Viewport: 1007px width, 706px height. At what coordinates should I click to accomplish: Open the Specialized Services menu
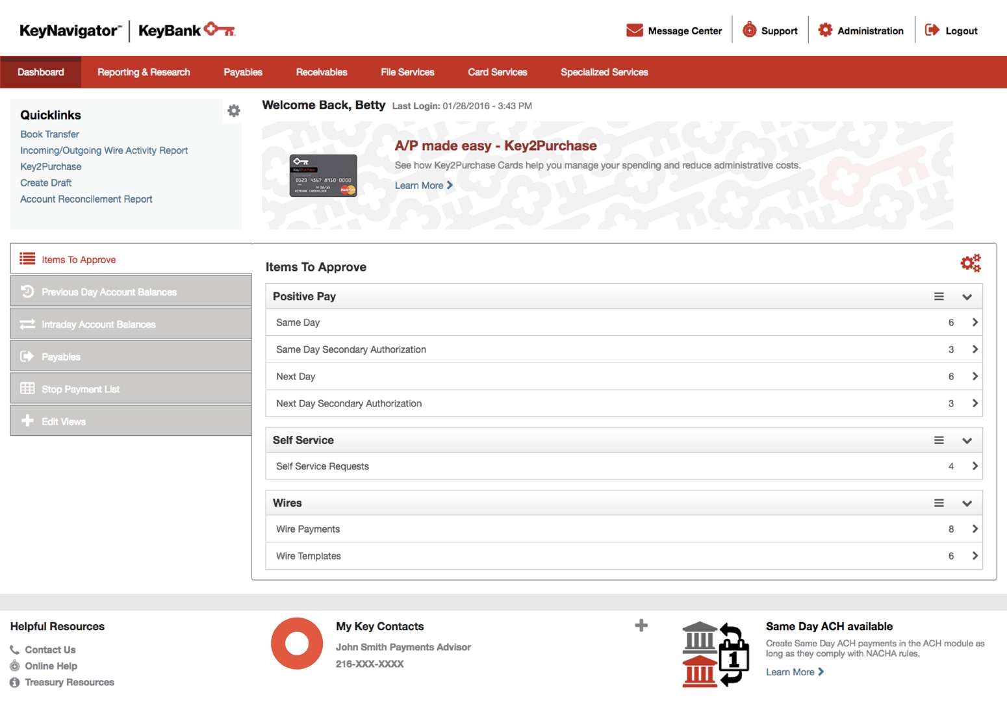coord(604,72)
